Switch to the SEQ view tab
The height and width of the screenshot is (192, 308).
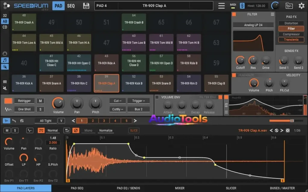pos(71,6)
